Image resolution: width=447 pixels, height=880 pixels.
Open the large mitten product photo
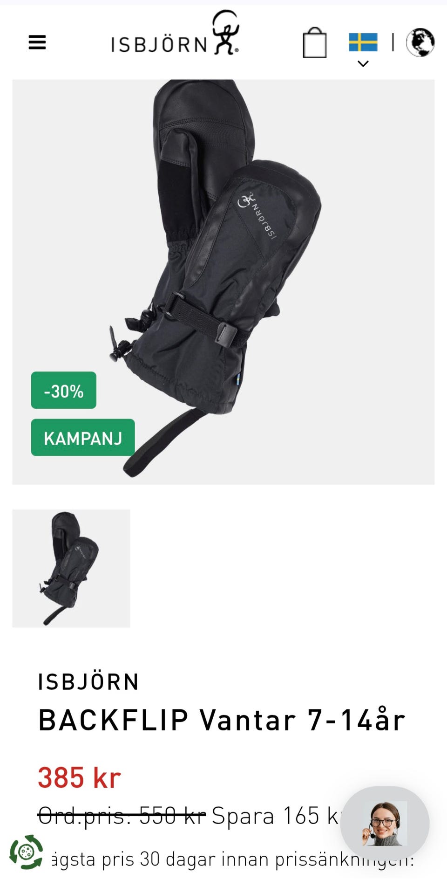click(223, 282)
